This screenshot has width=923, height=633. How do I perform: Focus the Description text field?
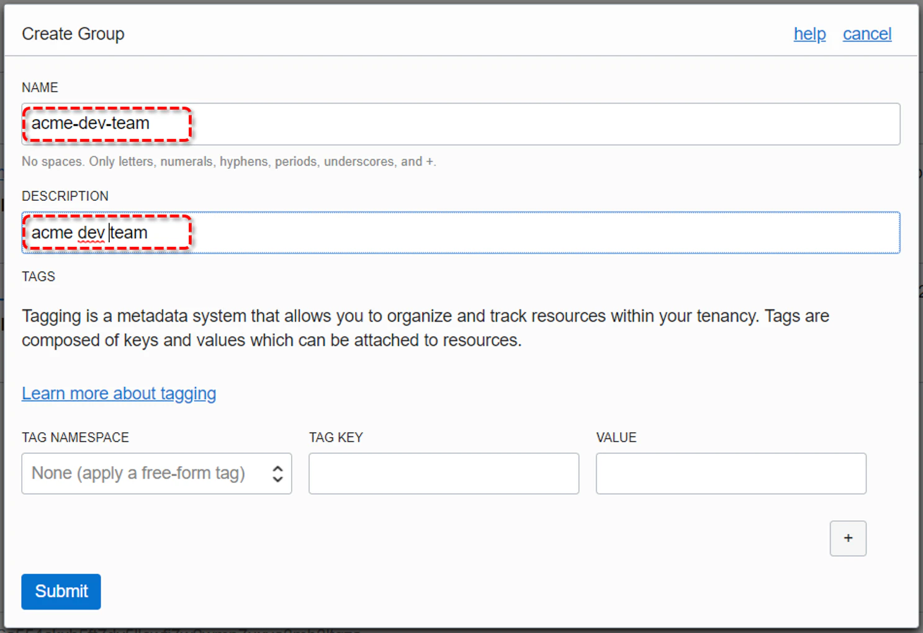[461, 232]
